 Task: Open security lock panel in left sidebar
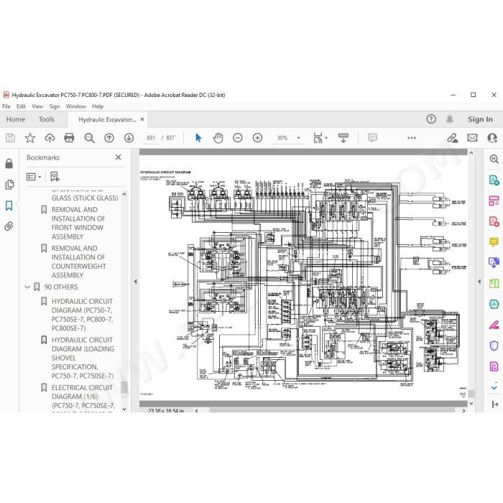[x=9, y=163]
